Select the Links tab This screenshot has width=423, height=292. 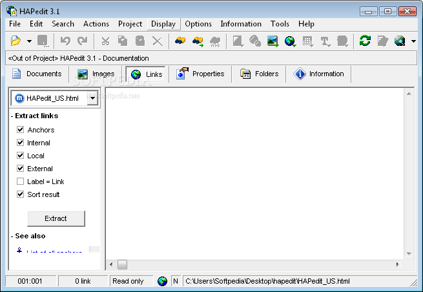147,74
